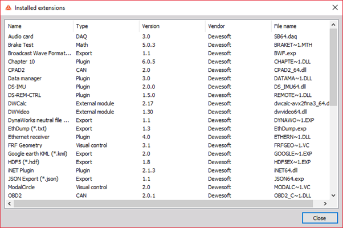Image resolution: width=343 pixels, height=228 pixels.
Task: Click version 2.1.3 cell
Action: coord(149,170)
